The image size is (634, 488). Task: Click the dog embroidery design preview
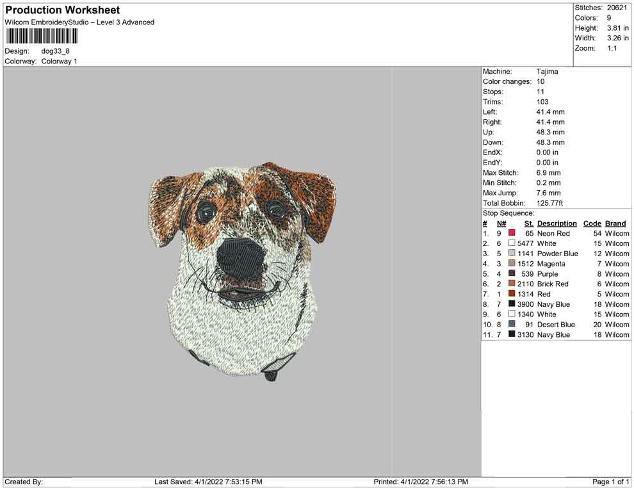(243, 269)
